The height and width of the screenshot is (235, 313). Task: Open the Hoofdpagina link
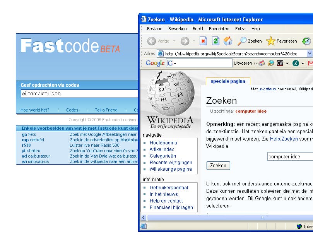pos(163,143)
